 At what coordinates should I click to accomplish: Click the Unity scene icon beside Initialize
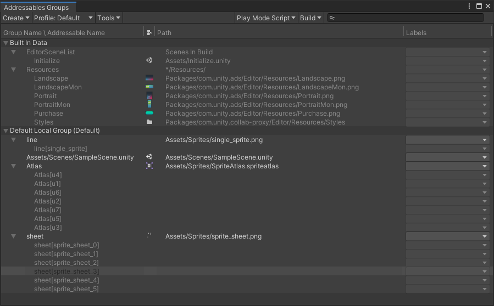coord(149,61)
